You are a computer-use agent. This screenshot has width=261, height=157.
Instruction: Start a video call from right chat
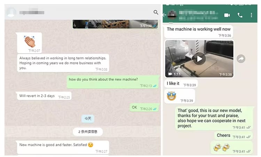point(227,15)
